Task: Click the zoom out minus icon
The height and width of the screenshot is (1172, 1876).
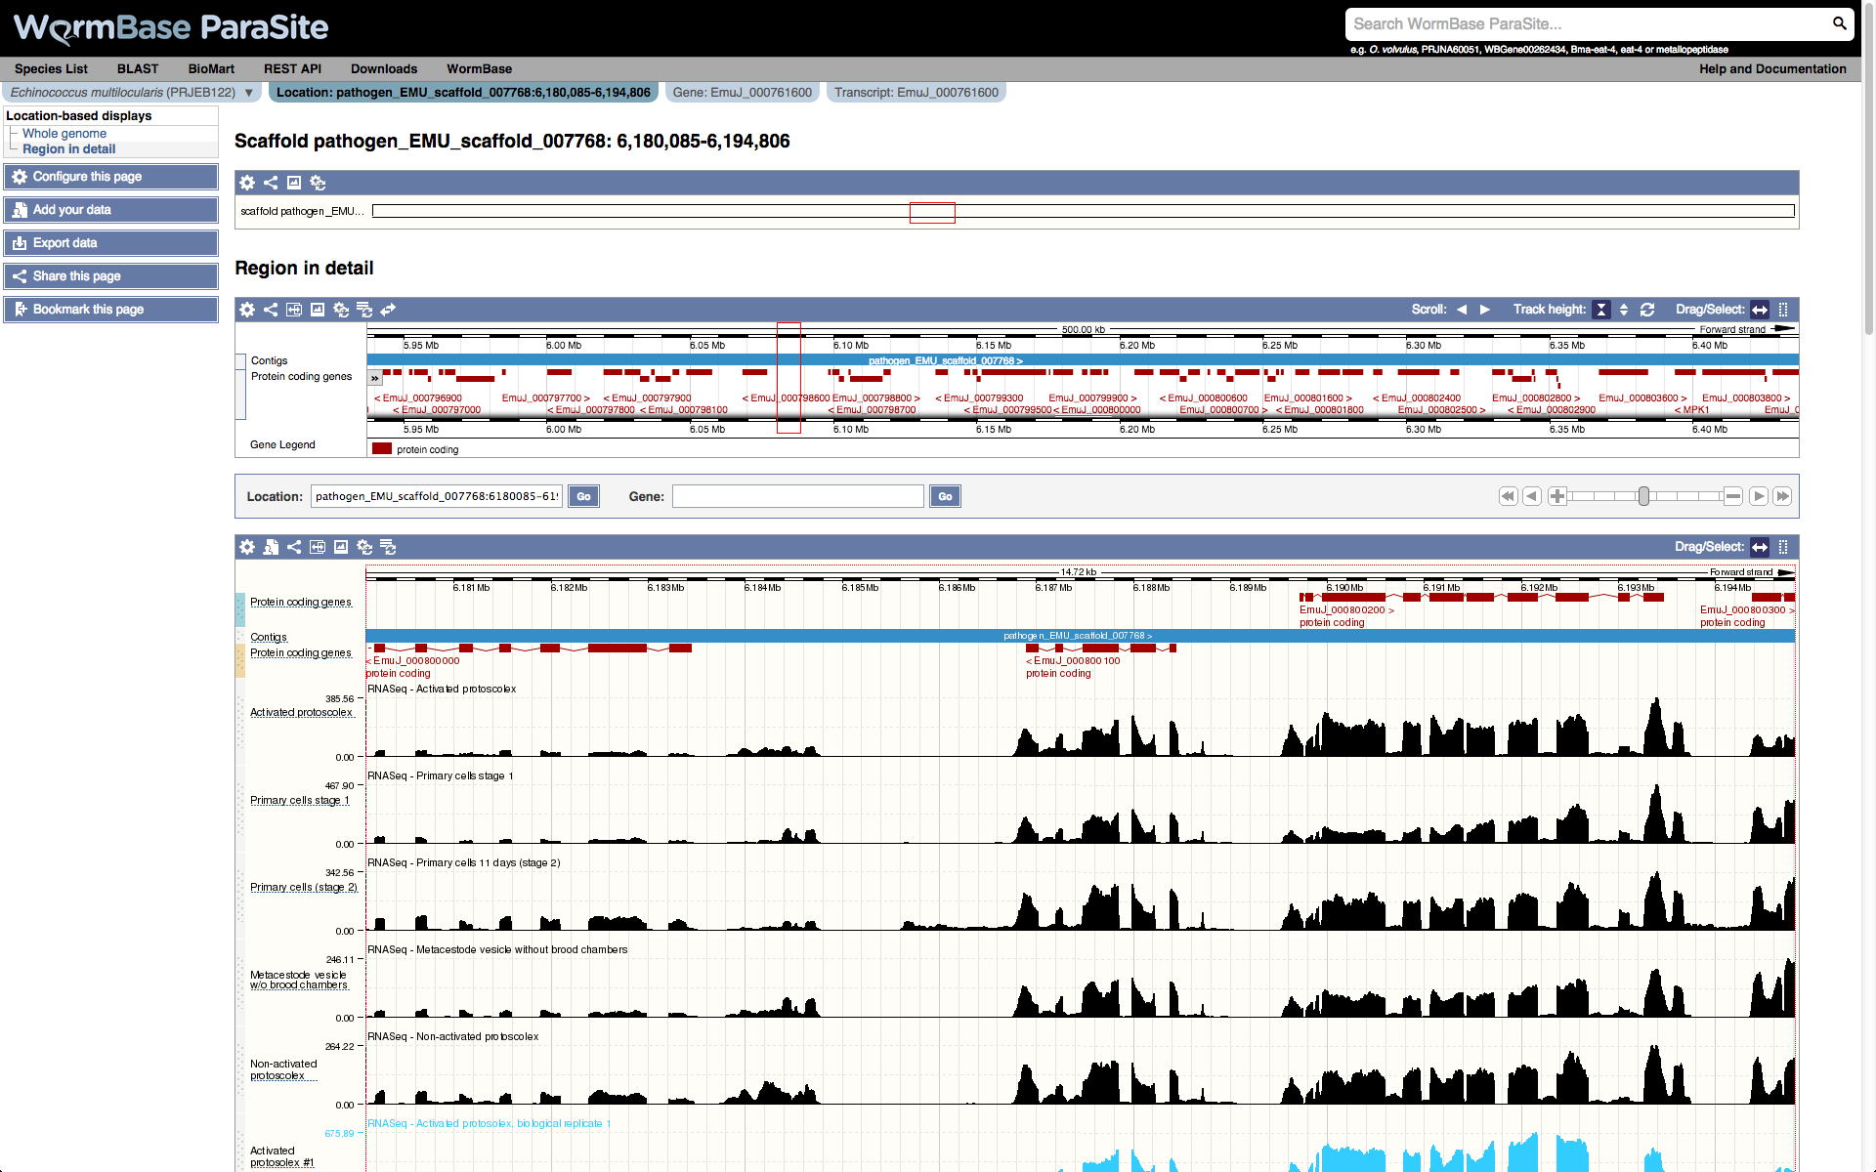Action: click(1732, 496)
